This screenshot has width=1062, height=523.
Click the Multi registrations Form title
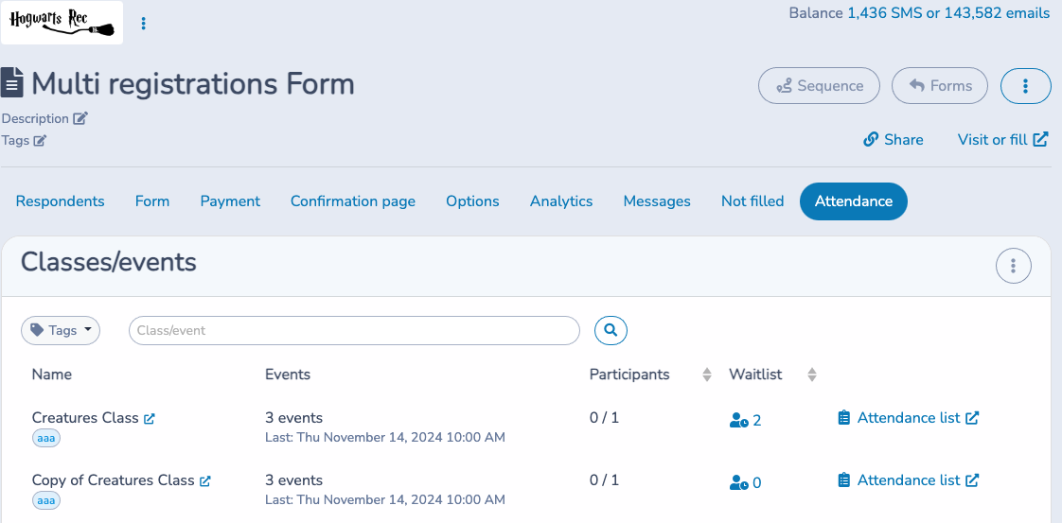[193, 84]
